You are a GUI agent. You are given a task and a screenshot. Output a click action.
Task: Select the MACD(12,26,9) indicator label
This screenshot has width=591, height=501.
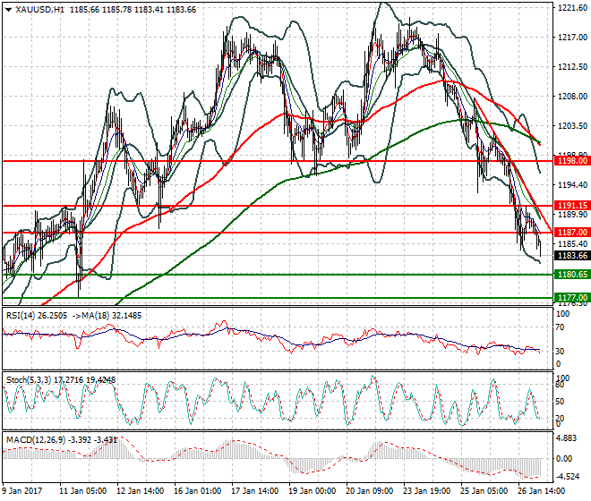point(36,439)
